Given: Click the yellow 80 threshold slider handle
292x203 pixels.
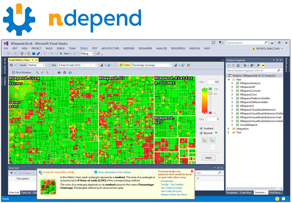Looking at the screenshot, I should 210,93.
